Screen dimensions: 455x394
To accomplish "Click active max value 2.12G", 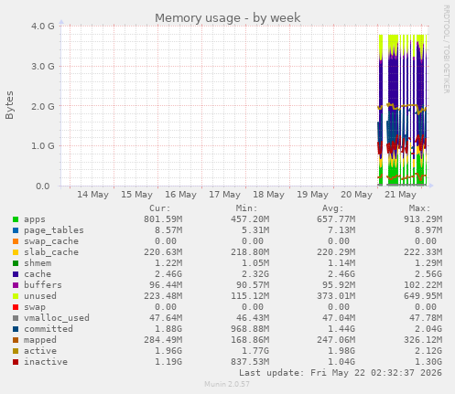I will pos(428,351).
